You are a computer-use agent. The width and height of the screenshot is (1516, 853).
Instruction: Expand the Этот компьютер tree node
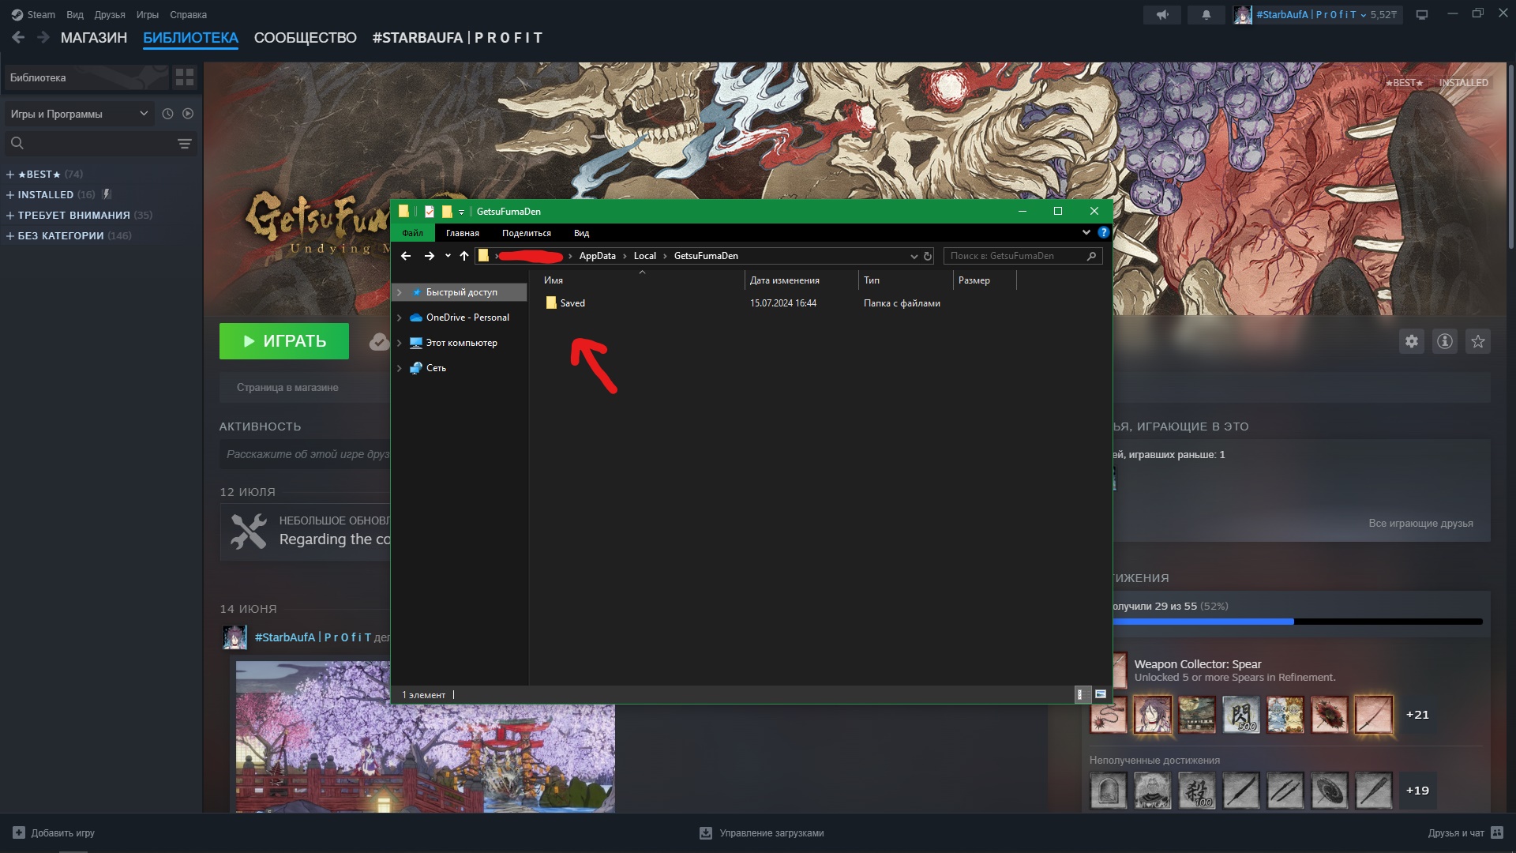coord(400,343)
